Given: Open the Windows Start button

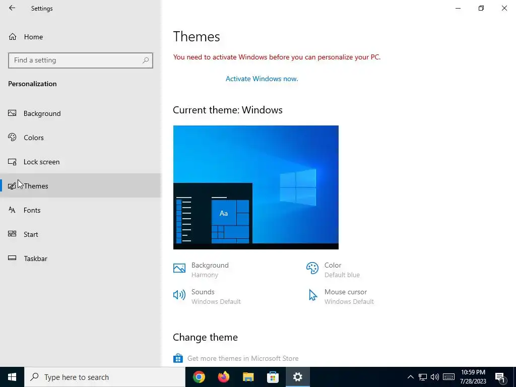Looking at the screenshot, I should [x=12, y=377].
